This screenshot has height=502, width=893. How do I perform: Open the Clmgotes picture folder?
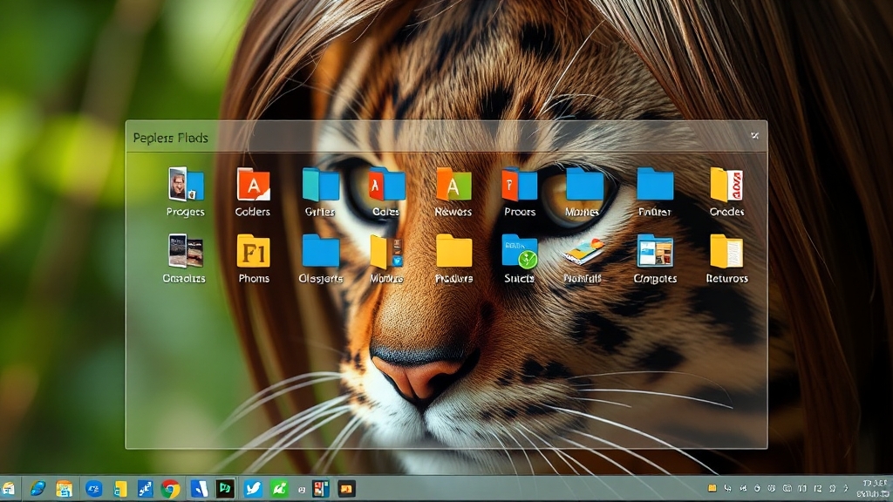click(654, 251)
